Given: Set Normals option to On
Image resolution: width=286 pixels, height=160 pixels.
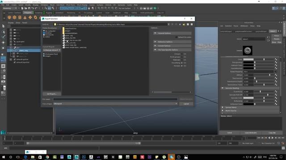Looking at the screenshot, I should tap(182, 66).
